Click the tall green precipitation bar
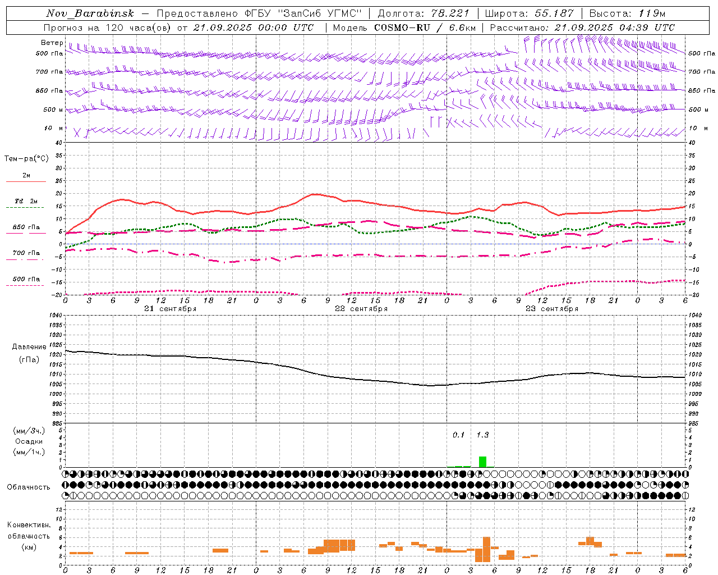The width and height of the screenshot is (718, 575). 482,462
